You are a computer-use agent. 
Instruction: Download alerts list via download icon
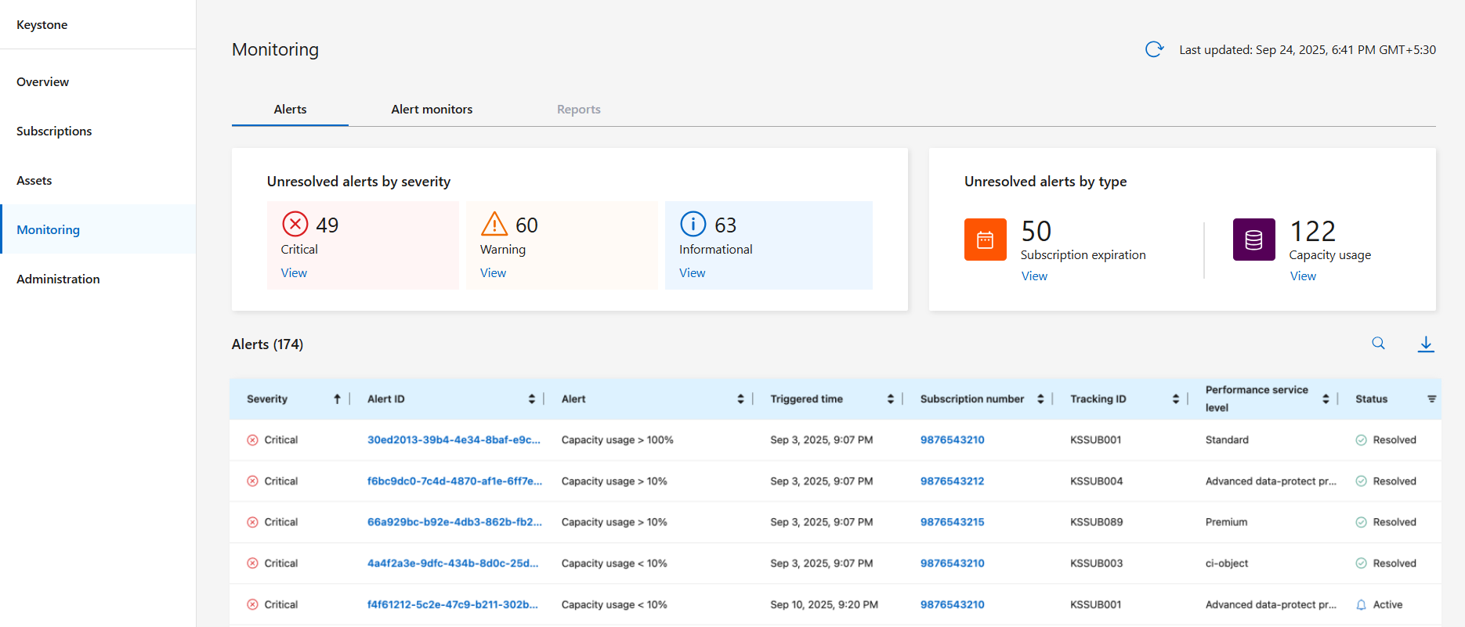1426,344
